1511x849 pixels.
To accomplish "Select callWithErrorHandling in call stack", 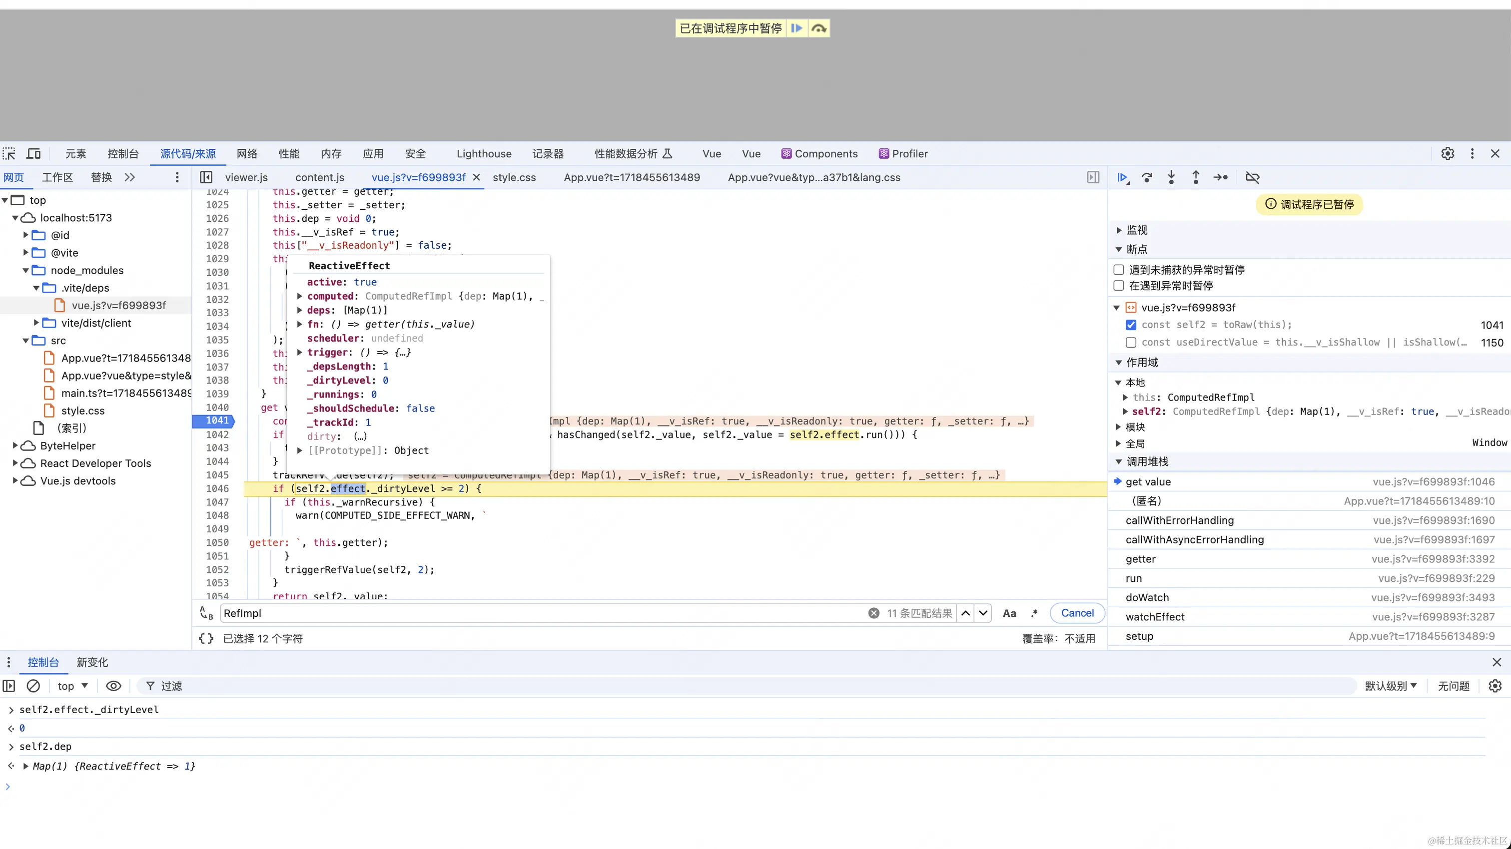I will point(1180,520).
